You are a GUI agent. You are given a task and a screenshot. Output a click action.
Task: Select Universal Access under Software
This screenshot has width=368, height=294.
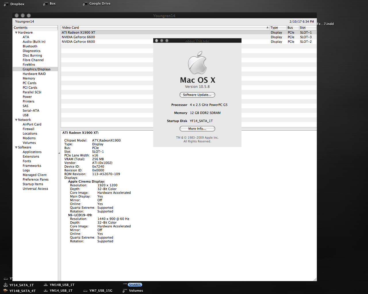[35, 189]
